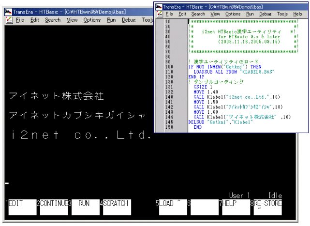The image size is (310, 226).
Task: Open the Edit menu in the front editor window
Action: 182,14
